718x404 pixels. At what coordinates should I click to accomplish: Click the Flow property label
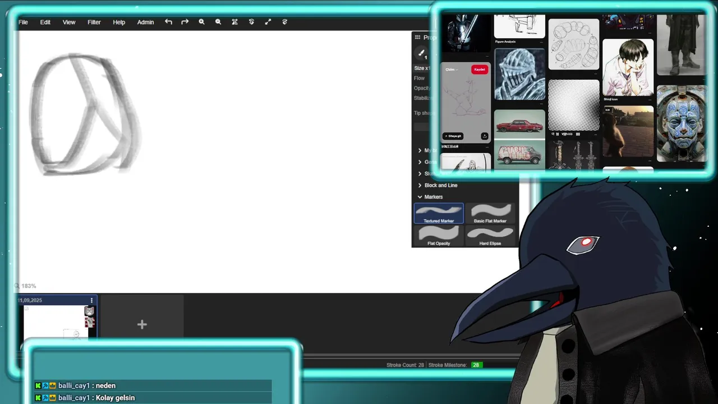point(420,78)
